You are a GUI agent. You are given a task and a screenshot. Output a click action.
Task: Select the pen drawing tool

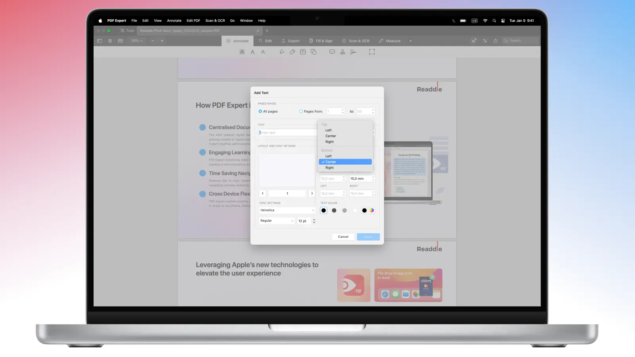point(282,52)
